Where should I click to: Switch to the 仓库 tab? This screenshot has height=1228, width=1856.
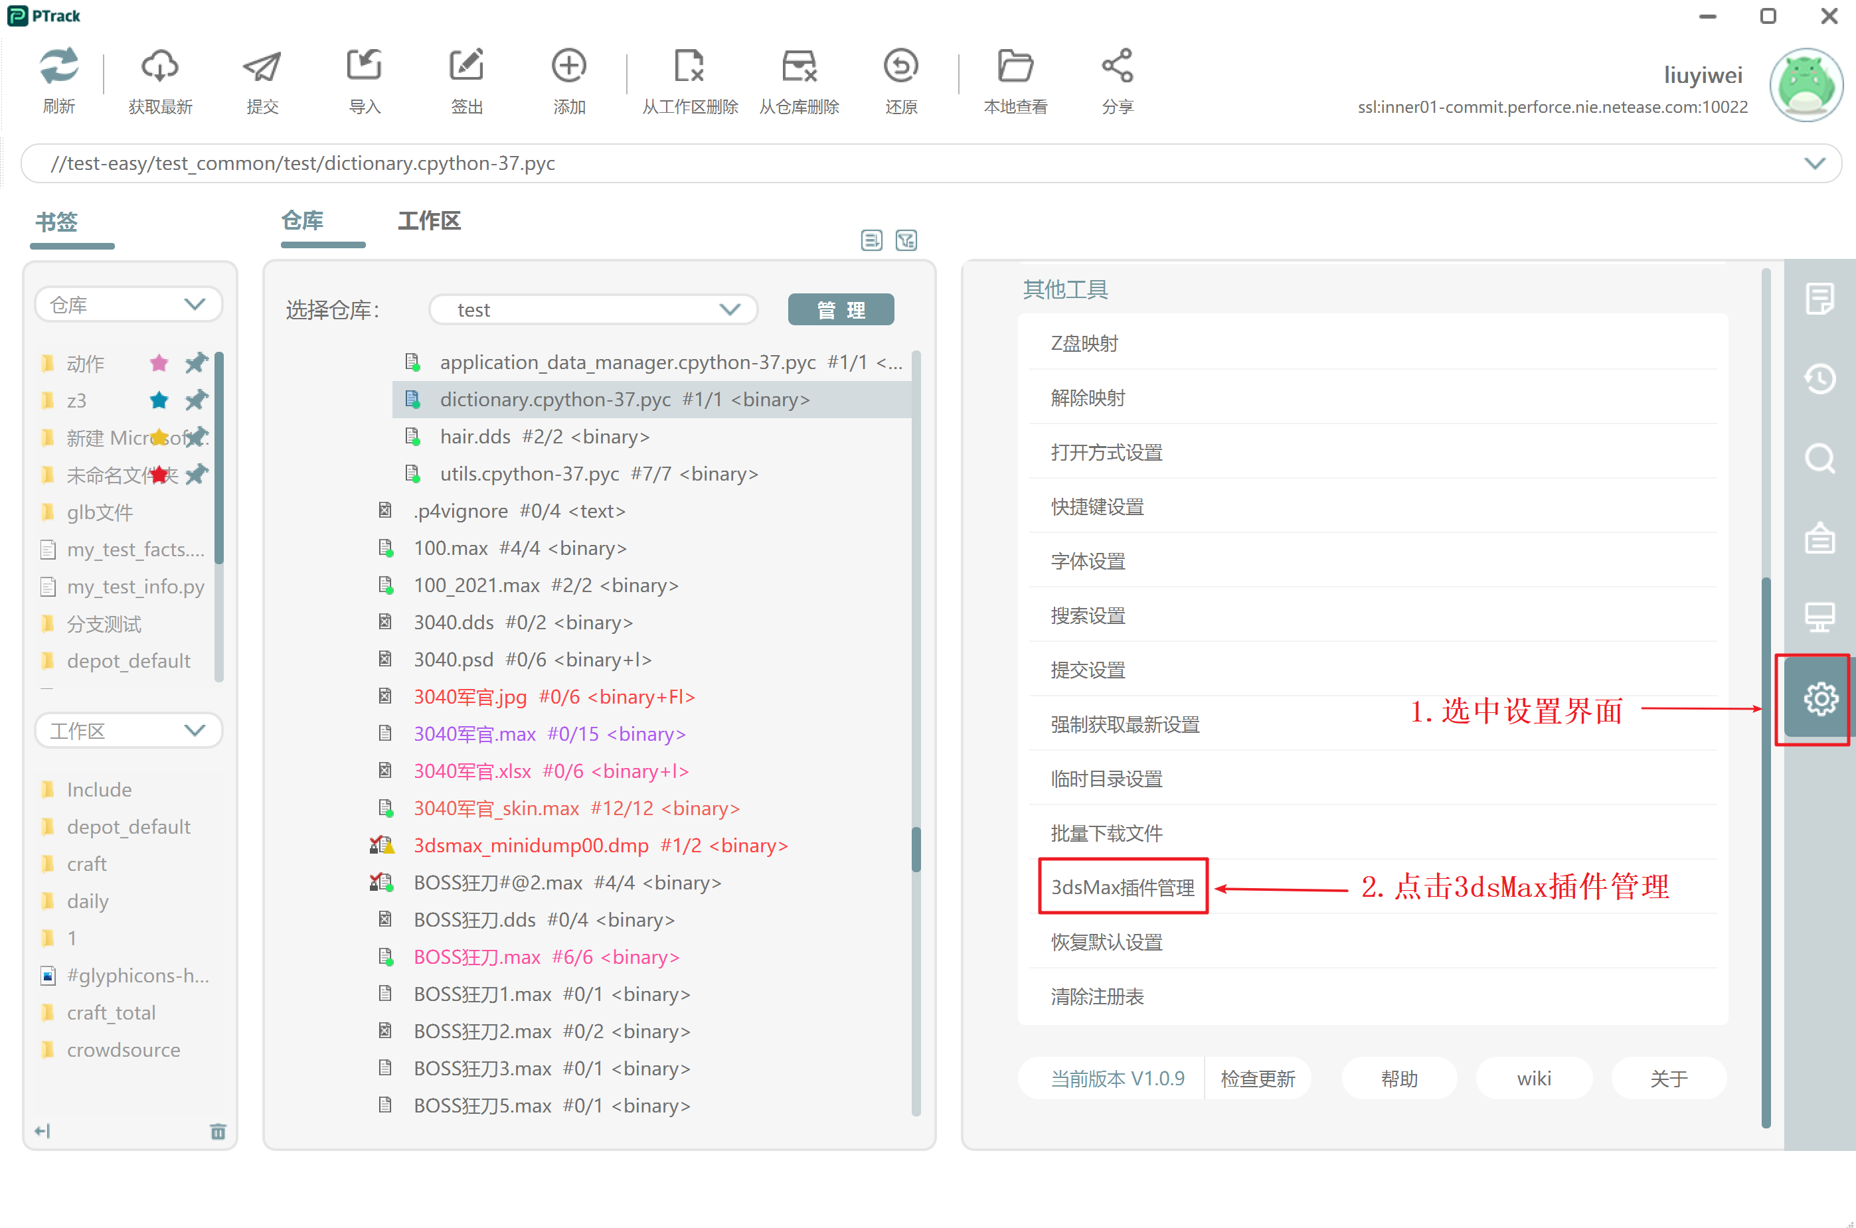click(305, 219)
